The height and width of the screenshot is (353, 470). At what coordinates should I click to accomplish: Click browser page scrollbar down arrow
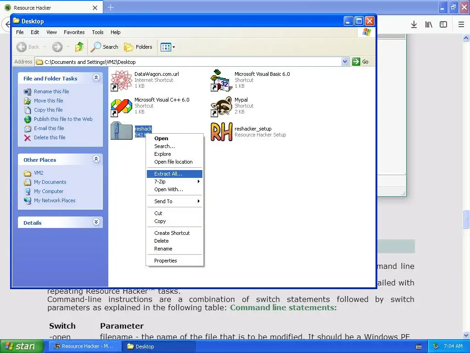466,335
